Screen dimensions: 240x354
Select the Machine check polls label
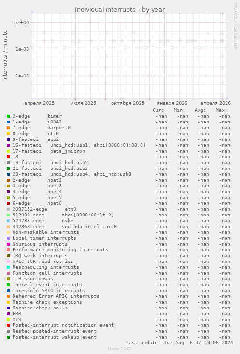coord(40,308)
